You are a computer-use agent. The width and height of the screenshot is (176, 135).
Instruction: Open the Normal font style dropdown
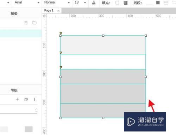(57, 2)
